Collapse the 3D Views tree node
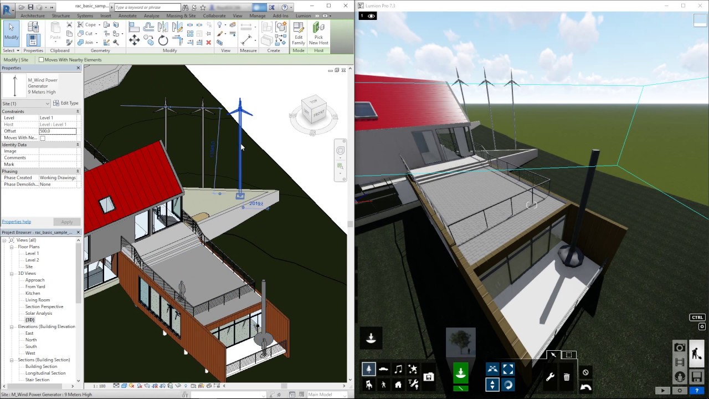Image resolution: width=709 pixels, height=399 pixels. point(12,273)
